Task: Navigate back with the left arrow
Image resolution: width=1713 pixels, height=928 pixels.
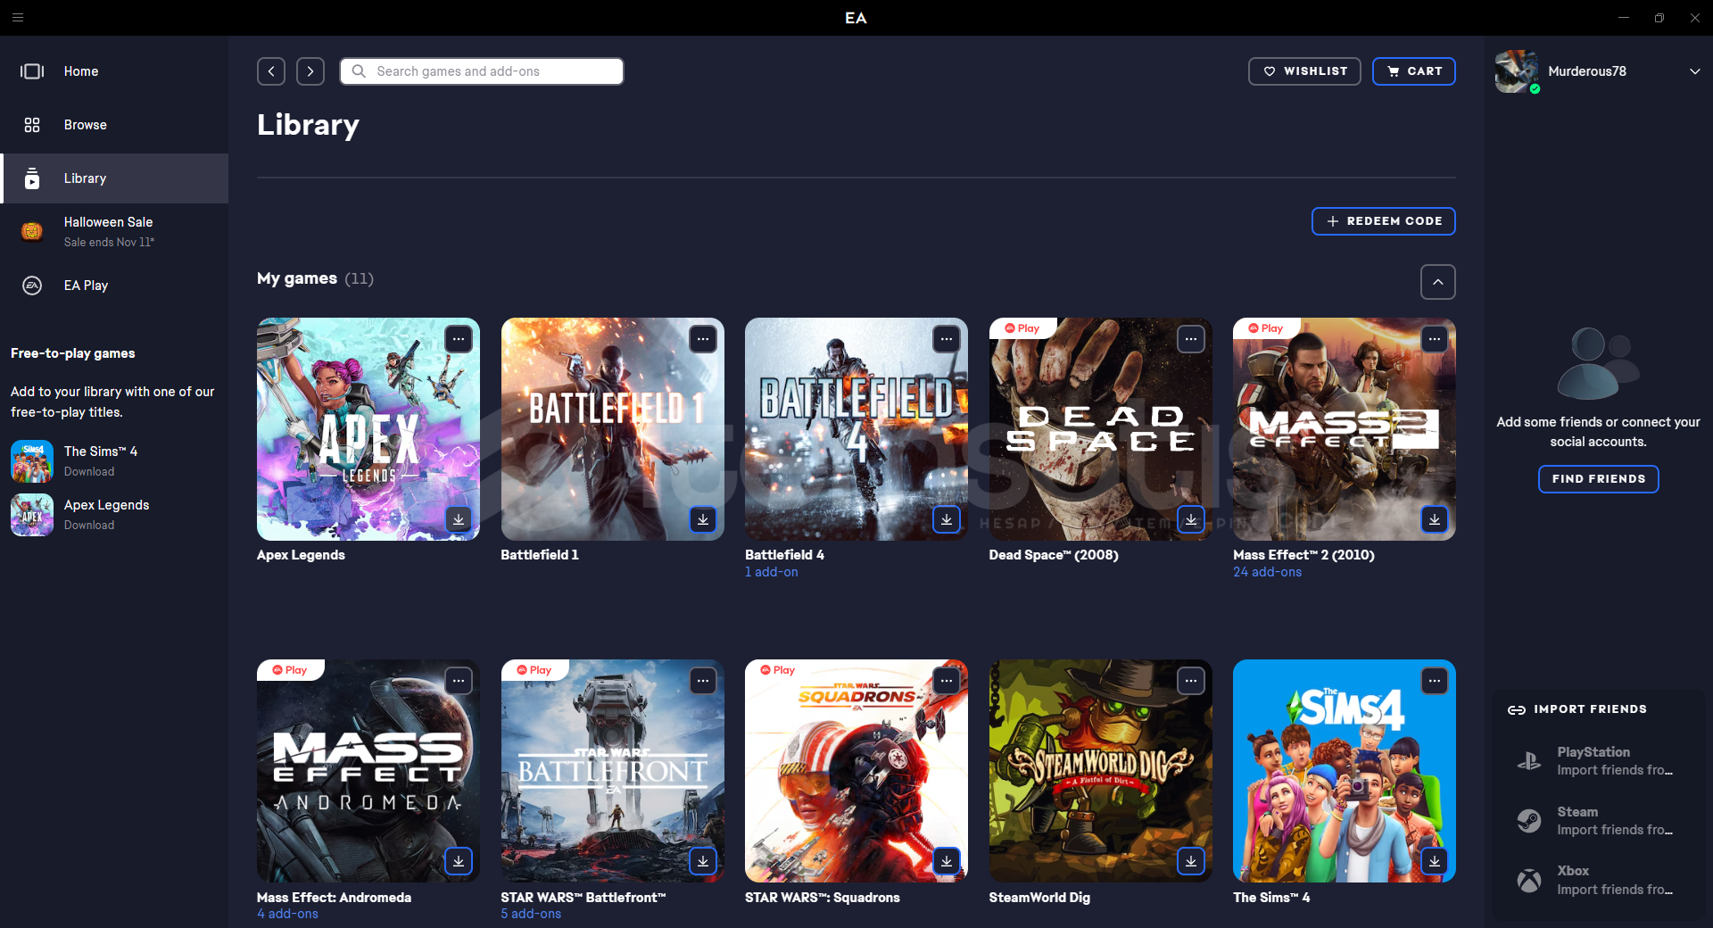Action: point(271,71)
